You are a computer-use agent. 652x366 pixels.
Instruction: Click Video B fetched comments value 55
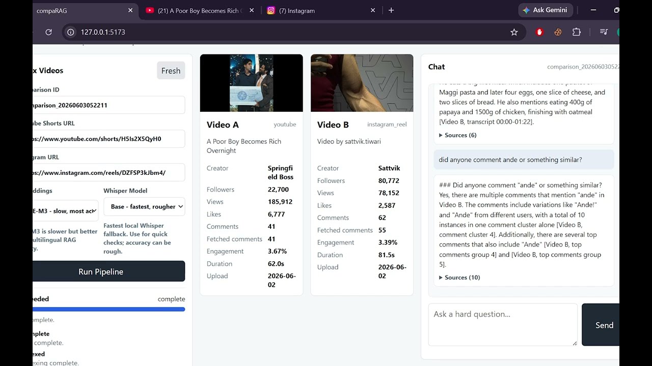[382, 230]
